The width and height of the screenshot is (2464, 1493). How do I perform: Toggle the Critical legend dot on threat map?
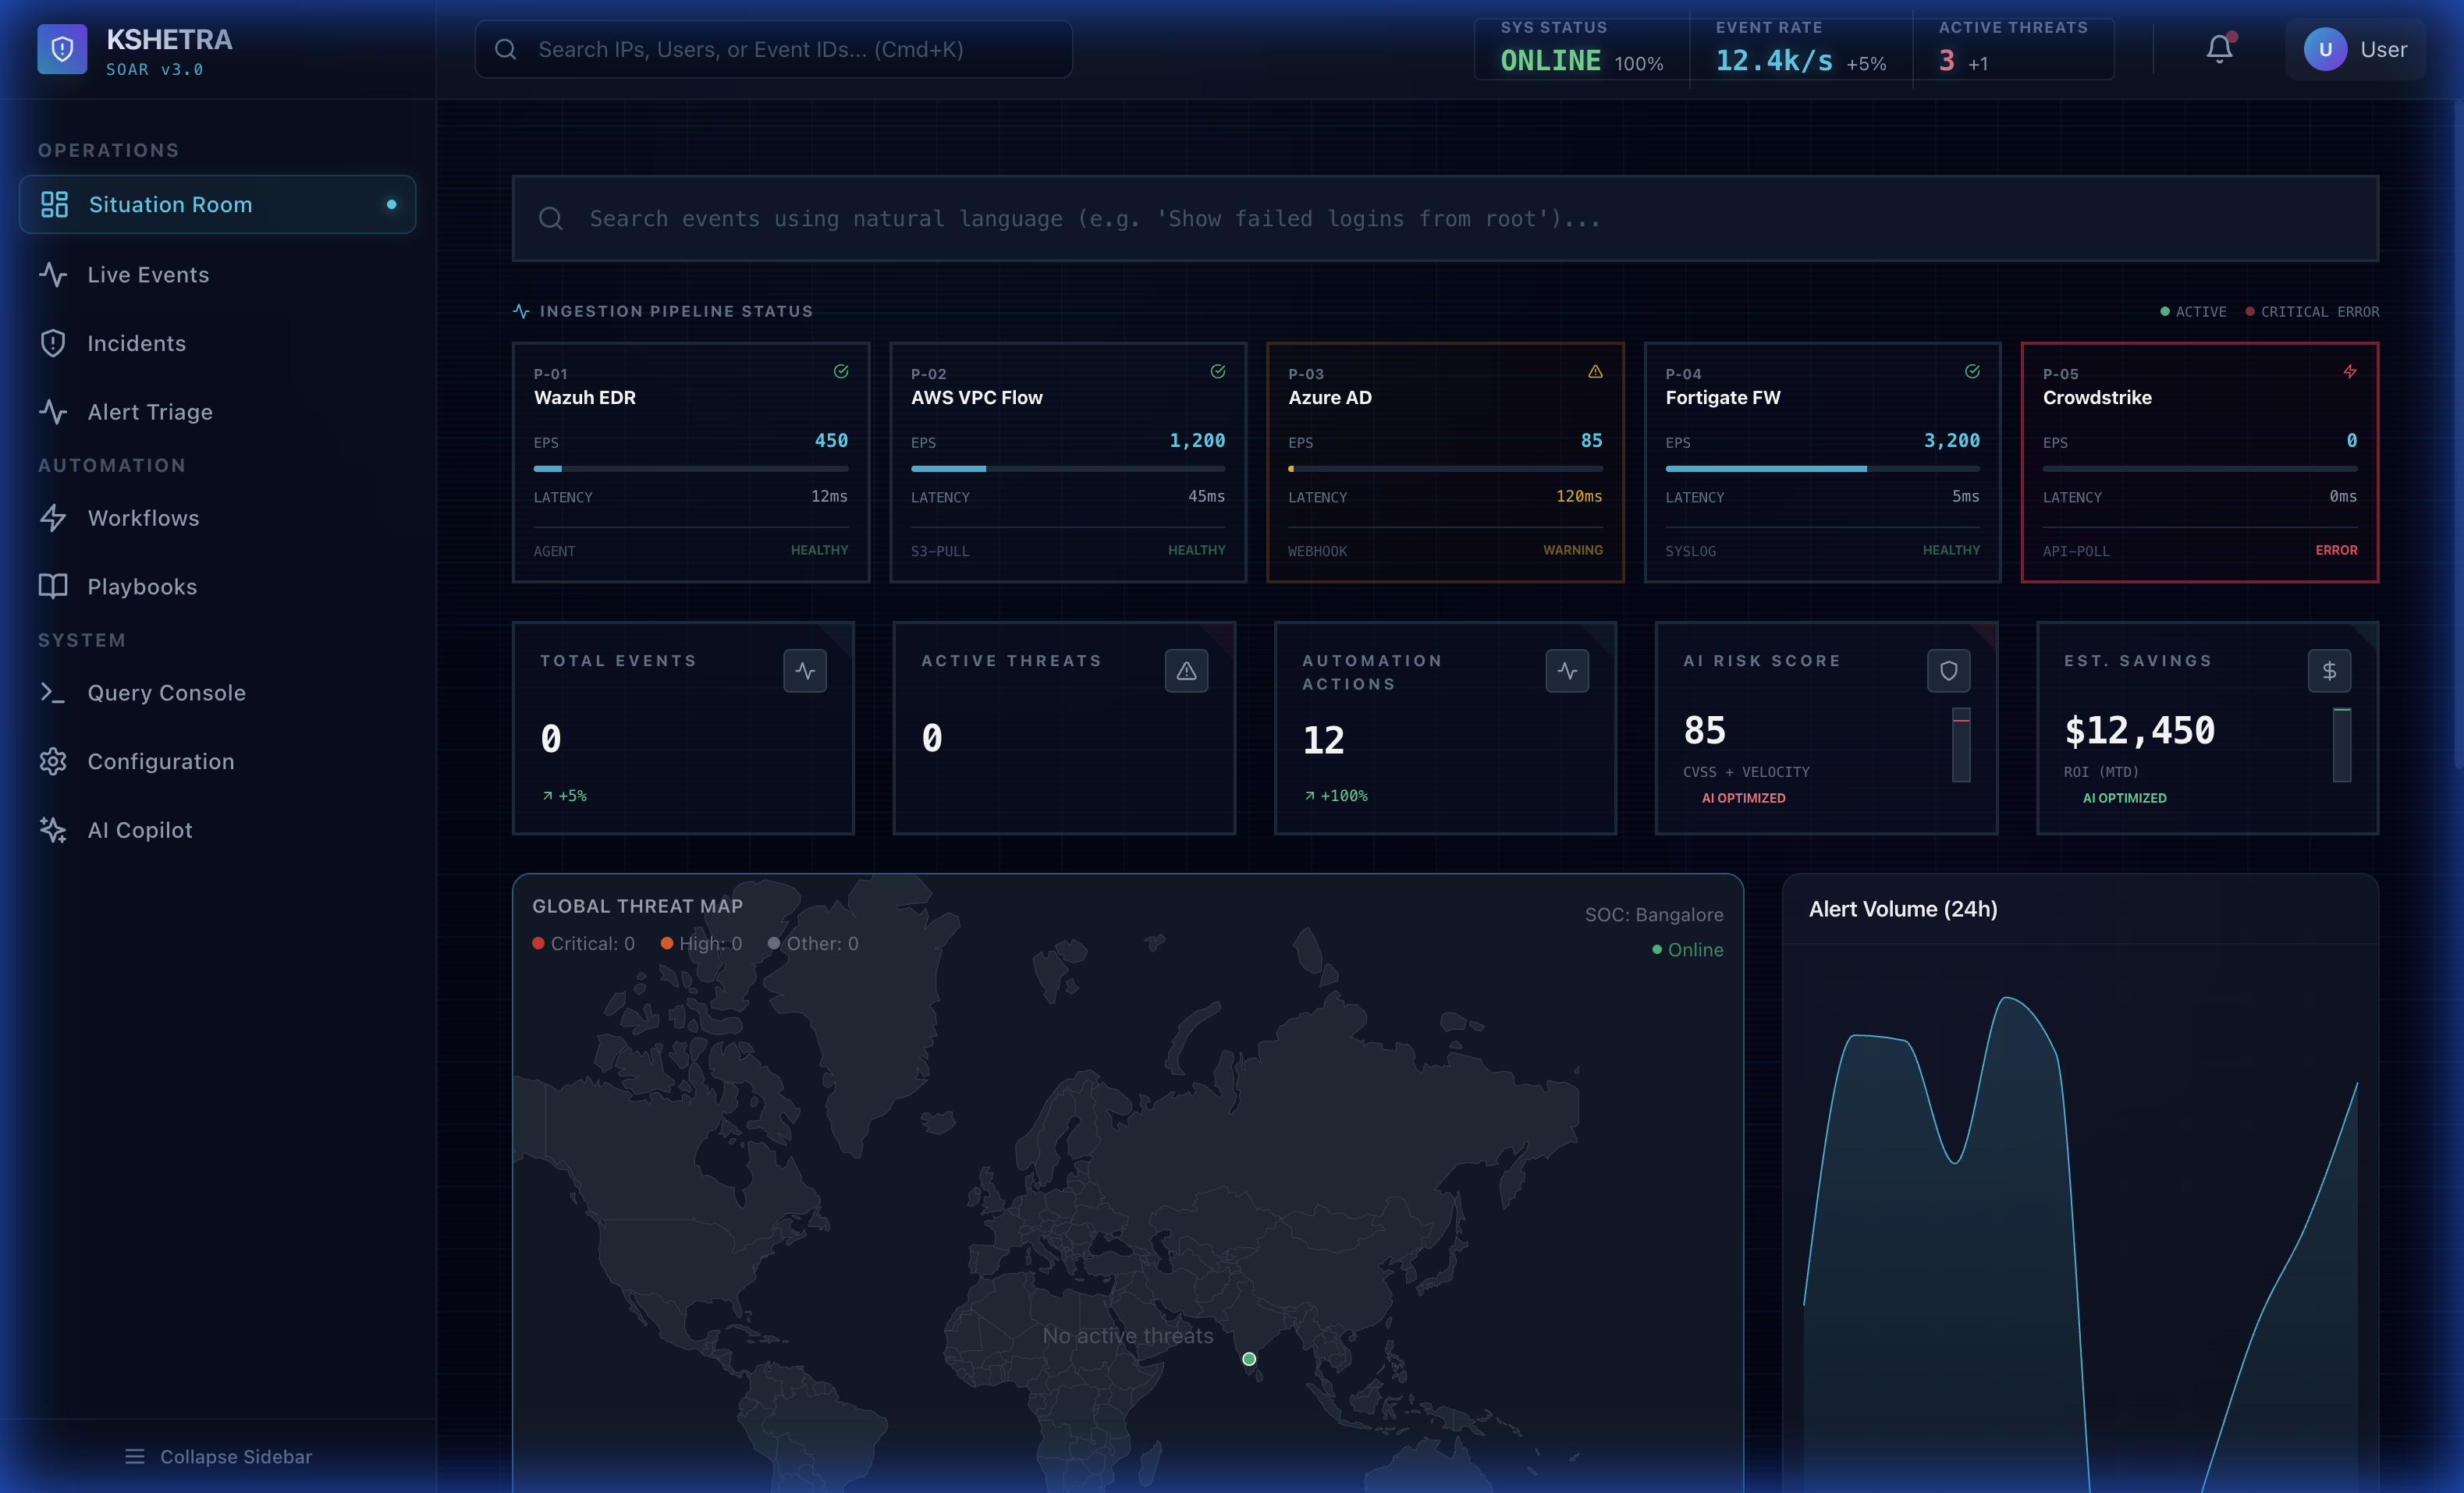click(541, 943)
